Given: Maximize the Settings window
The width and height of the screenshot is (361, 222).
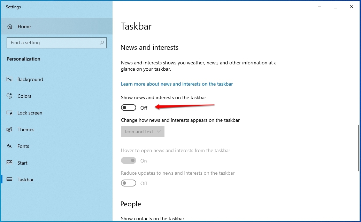Looking at the screenshot, I should (x=336, y=7).
